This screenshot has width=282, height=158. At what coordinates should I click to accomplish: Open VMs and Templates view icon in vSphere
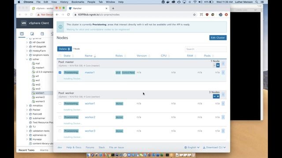click(x=32, y=34)
